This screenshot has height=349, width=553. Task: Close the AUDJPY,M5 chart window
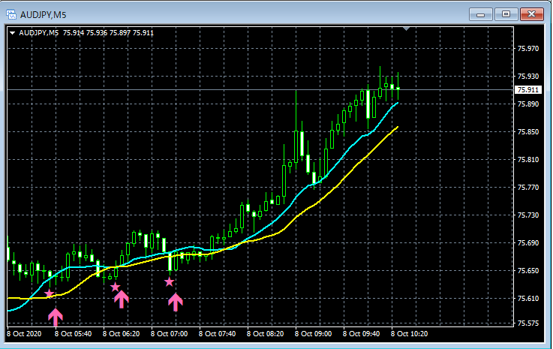pos(532,14)
